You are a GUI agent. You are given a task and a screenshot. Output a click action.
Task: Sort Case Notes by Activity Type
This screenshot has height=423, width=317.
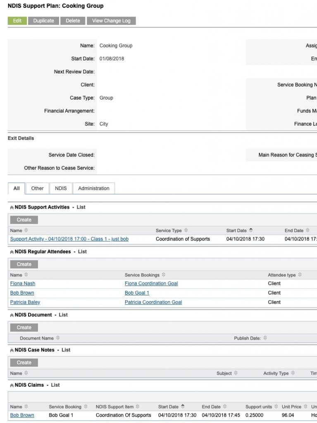pos(293,373)
